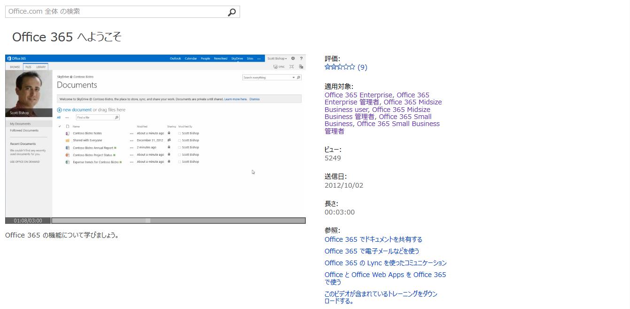This screenshot has width=630, height=309.
Task: Click the 01:08/03:00 time display
Action: tap(28, 221)
